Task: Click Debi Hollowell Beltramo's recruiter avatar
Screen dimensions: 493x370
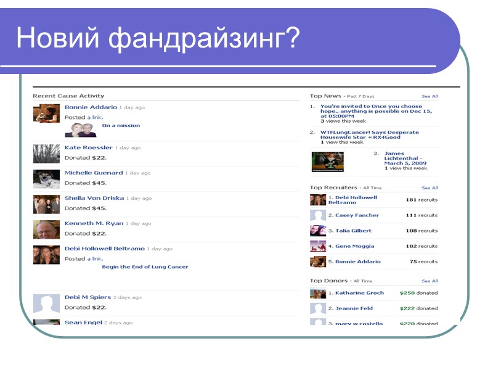Action: point(318,200)
